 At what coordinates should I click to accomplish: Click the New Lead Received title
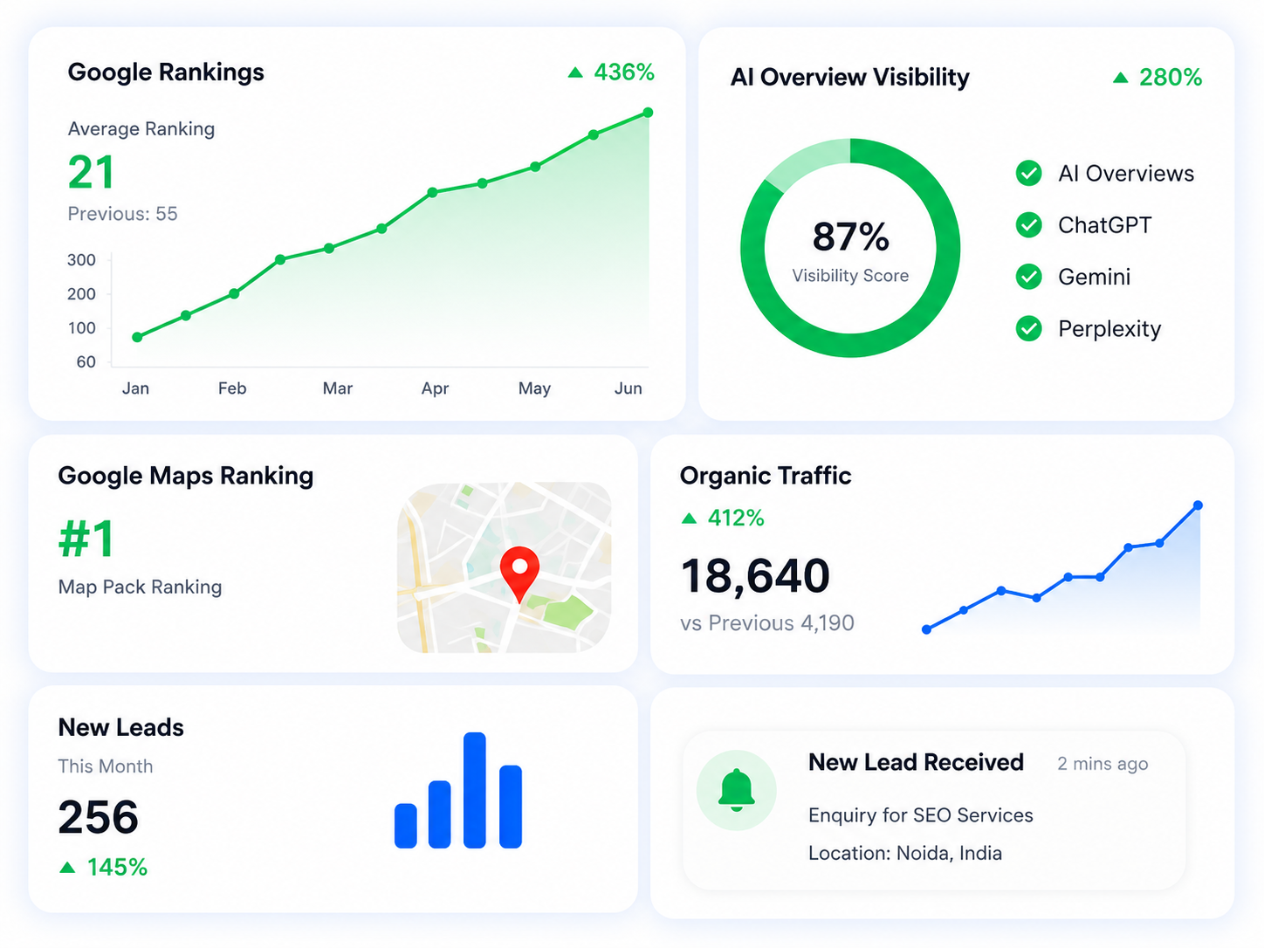pyautogui.click(x=916, y=762)
